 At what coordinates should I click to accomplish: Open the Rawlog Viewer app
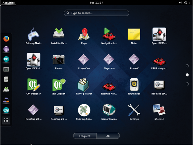click(84, 87)
